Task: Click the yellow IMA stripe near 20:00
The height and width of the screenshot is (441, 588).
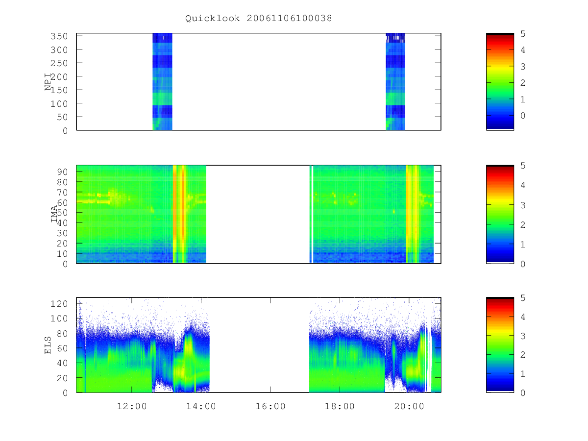Action: 409,214
